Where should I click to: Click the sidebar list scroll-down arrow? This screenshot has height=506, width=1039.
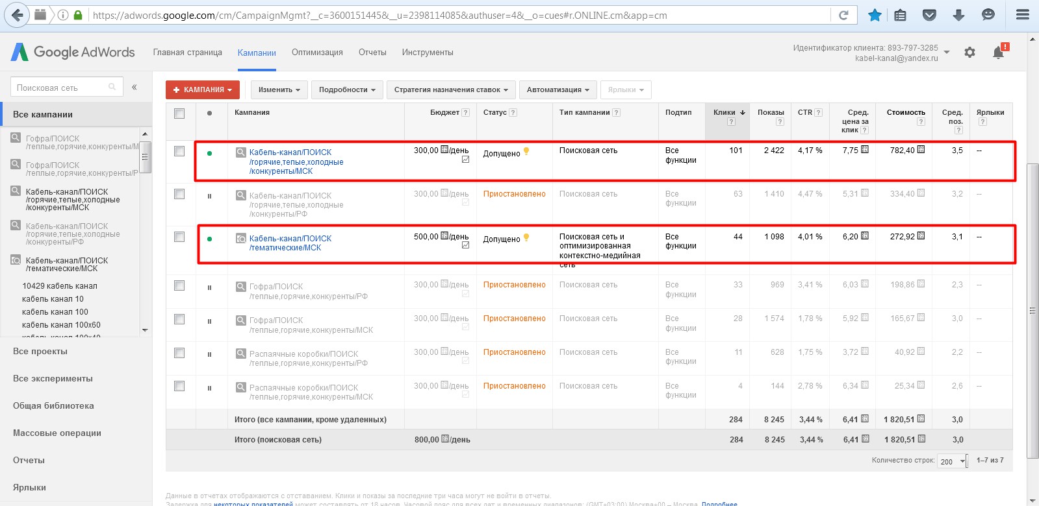coord(145,330)
